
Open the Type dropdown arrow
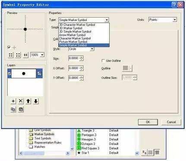tap(107, 20)
